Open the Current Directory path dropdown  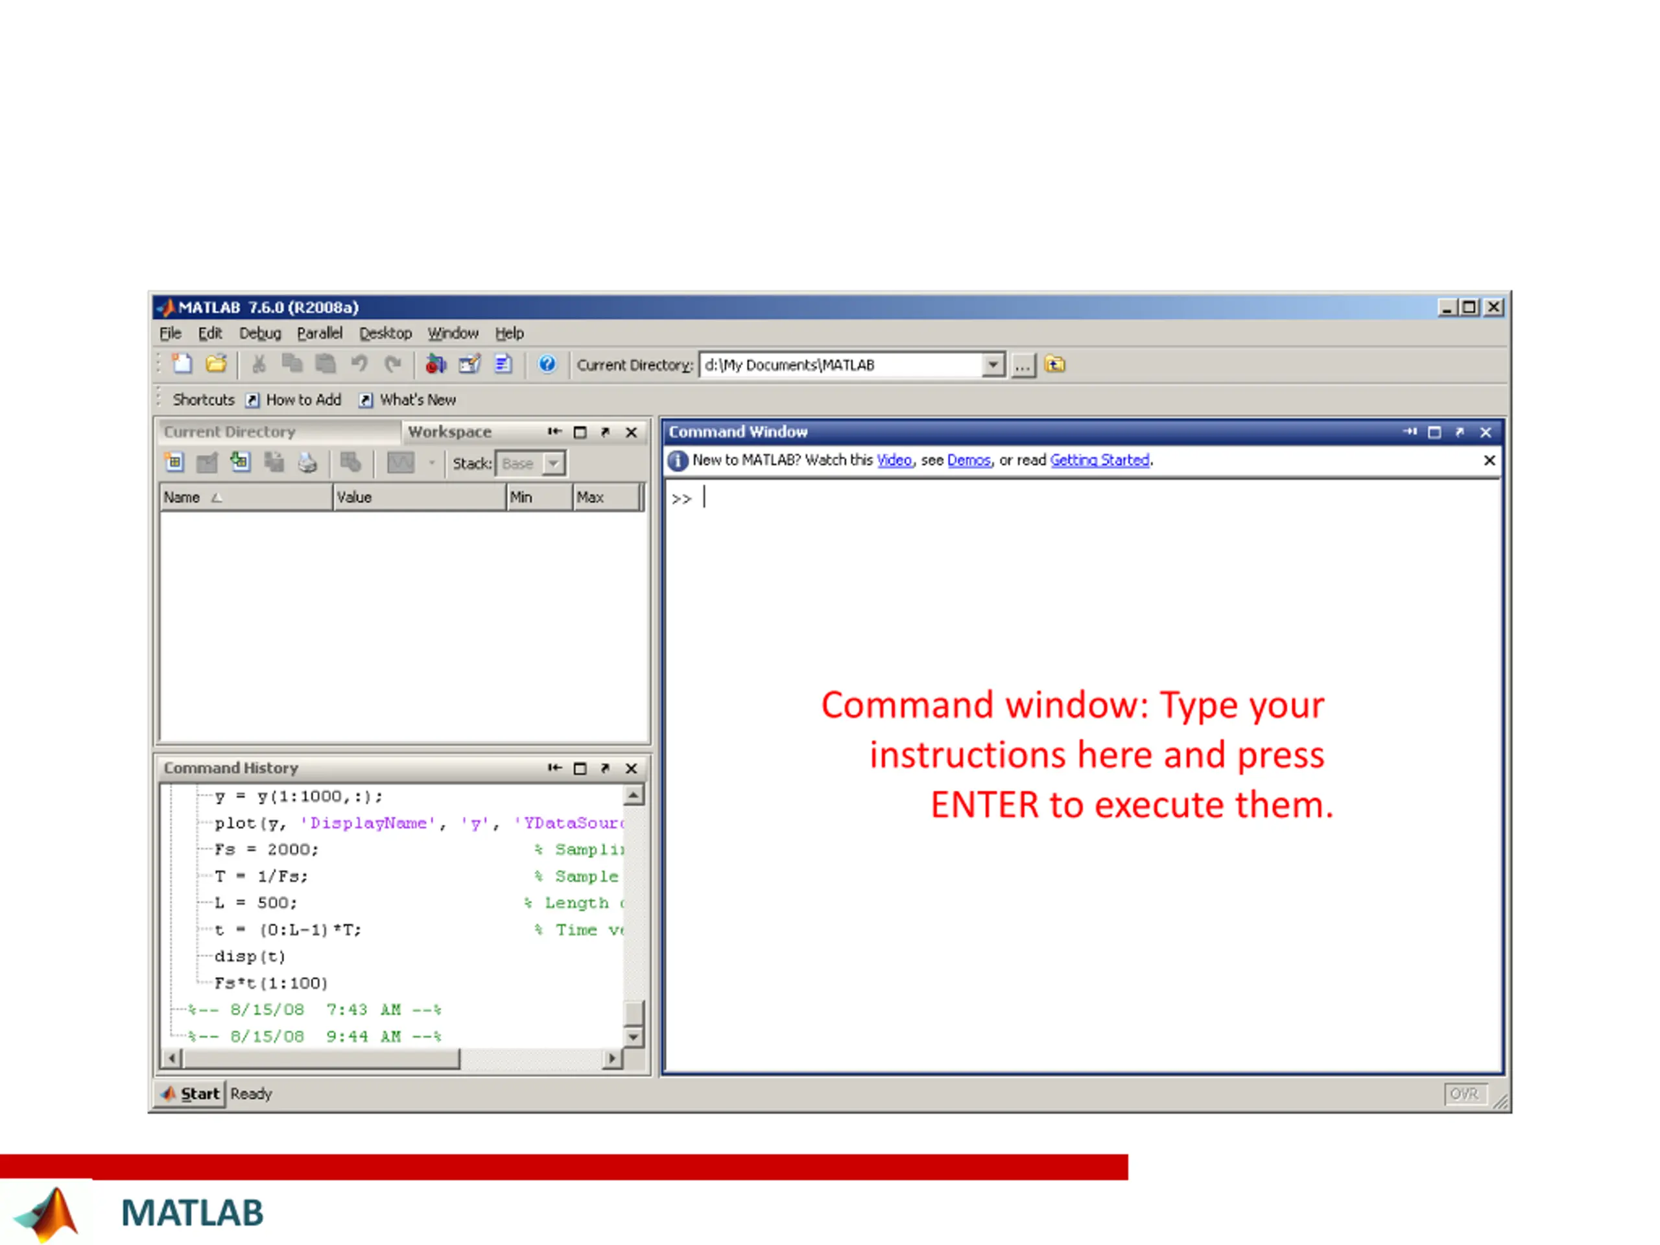click(993, 366)
